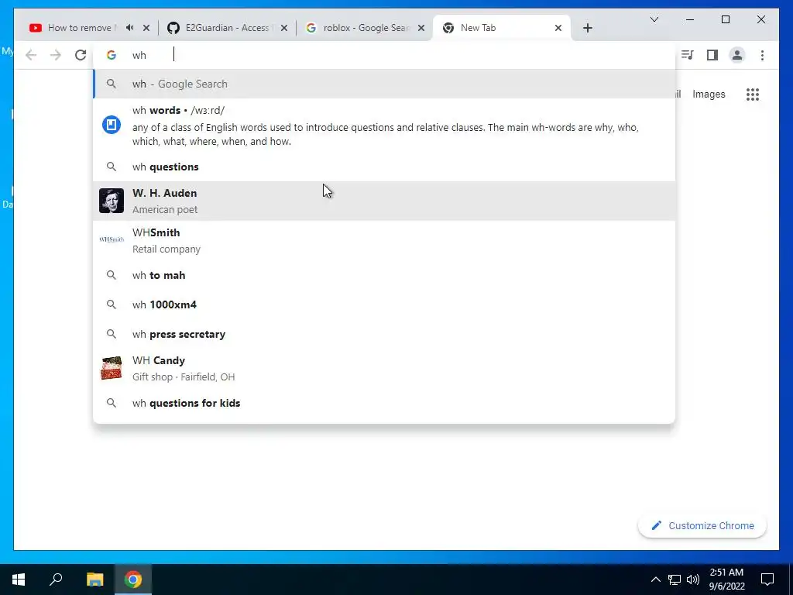
Task: Open the notification center icon
Action: (x=767, y=580)
